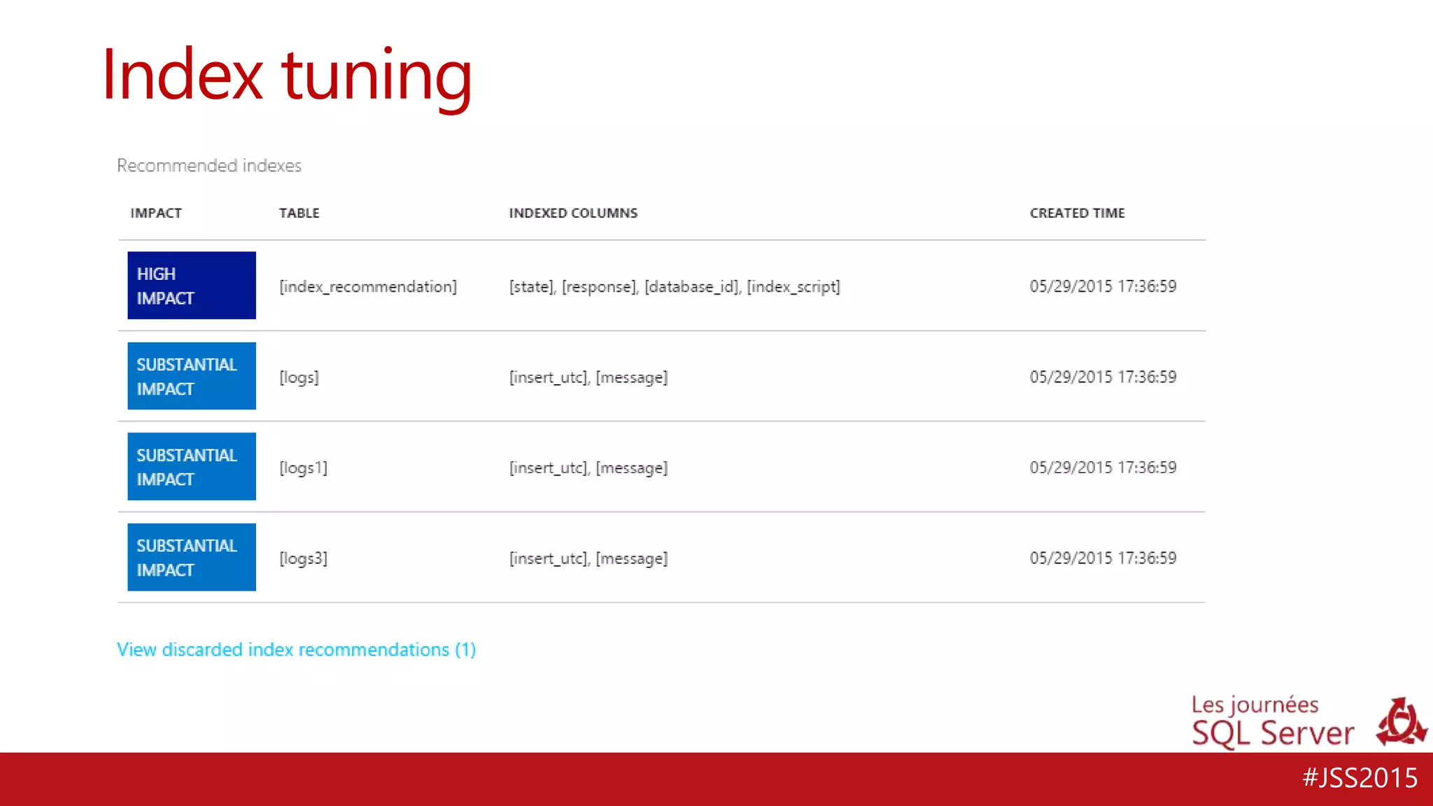
Task: Click created time in [logs3] row
Action: (x=1103, y=558)
